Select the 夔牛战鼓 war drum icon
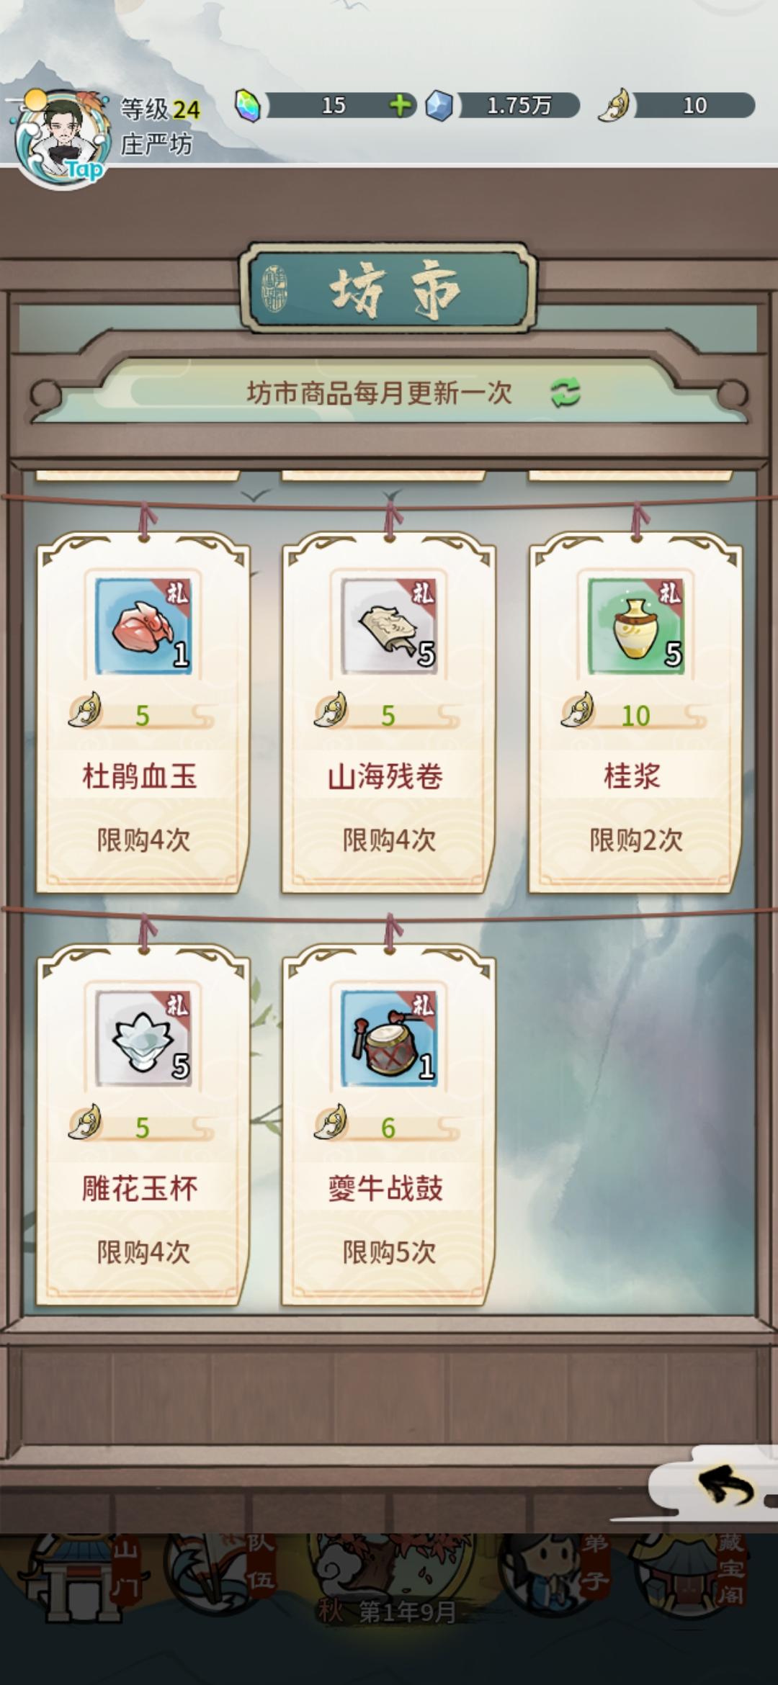 tap(389, 1038)
